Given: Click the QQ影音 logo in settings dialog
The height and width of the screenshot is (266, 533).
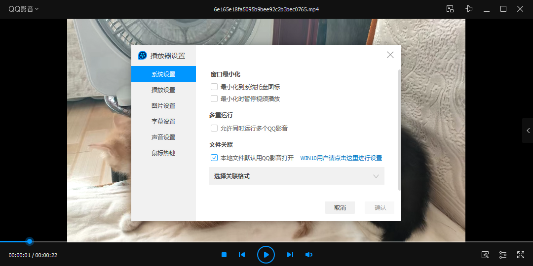Looking at the screenshot, I should pyautogui.click(x=143, y=55).
